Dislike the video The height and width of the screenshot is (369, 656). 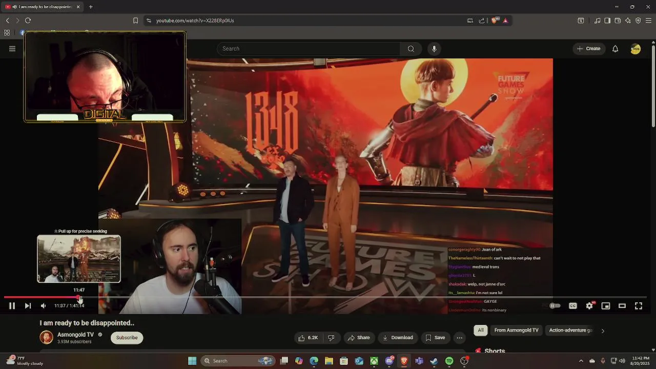[x=331, y=338]
